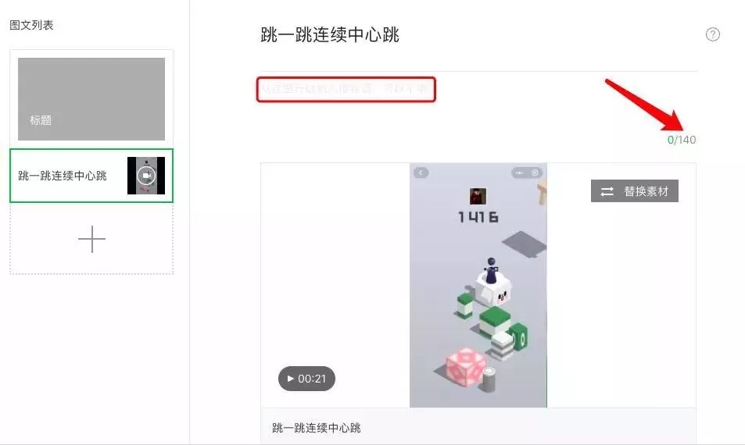The width and height of the screenshot is (745, 445).
Task: Click the pink block in the video preview
Action: 466,366
